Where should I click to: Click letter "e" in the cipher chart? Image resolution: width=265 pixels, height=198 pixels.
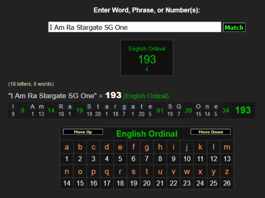(120, 147)
